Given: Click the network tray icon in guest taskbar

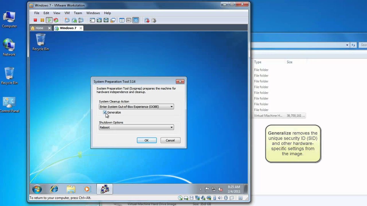Looking at the screenshot, I should (214, 189).
